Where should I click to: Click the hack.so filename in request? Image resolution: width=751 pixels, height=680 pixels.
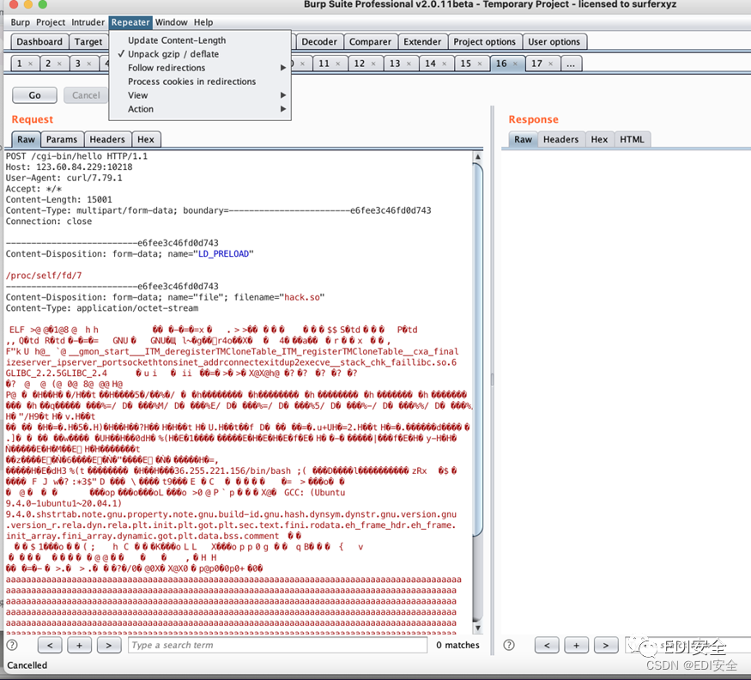tap(302, 297)
